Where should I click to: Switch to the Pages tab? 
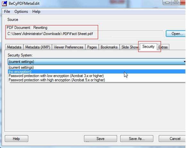click(92, 47)
